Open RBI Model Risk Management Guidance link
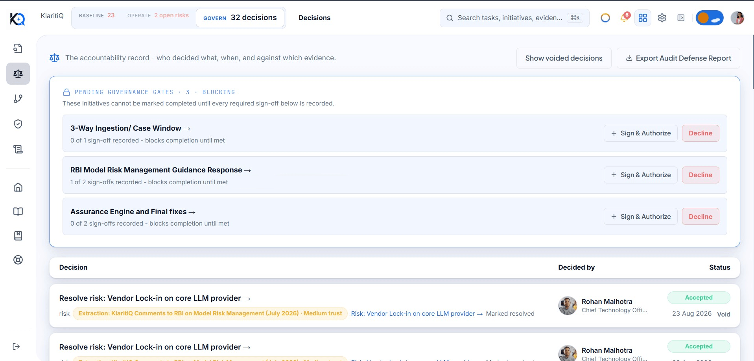The image size is (754, 361). [160, 170]
